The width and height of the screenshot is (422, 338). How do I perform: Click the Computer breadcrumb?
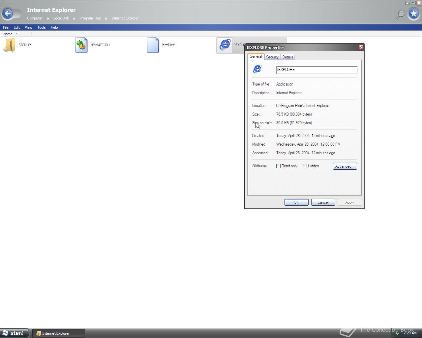(35, 18)
